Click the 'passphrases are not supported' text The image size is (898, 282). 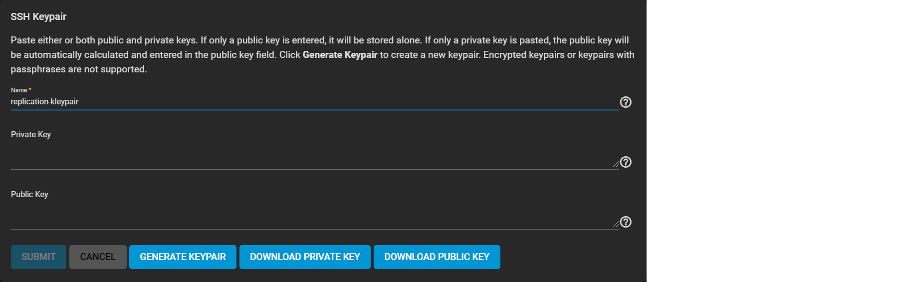(79, 69)
